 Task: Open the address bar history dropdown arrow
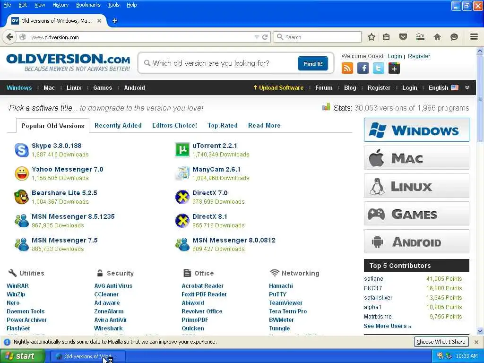[x=257, y=37]
